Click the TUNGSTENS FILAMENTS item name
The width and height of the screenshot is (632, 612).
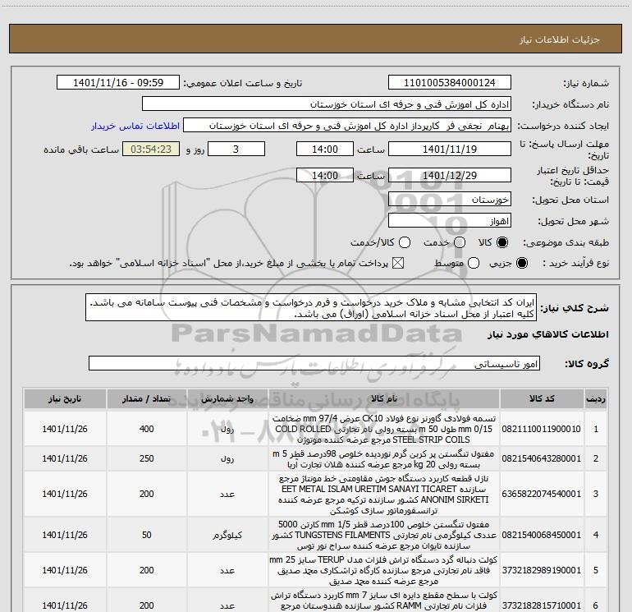coord(384,535)
